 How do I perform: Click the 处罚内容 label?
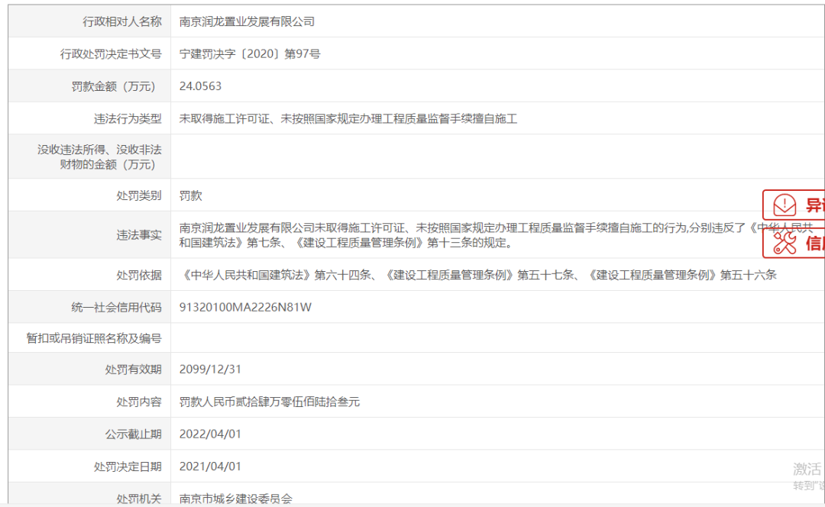click(x=139, y=402)
